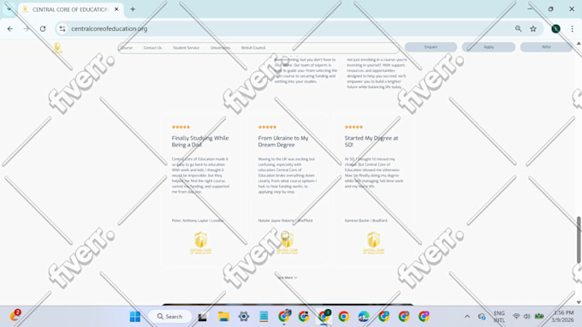Click the Apply button
The width and height of the screenshot is (582, 327).
(x=489, y=47)
